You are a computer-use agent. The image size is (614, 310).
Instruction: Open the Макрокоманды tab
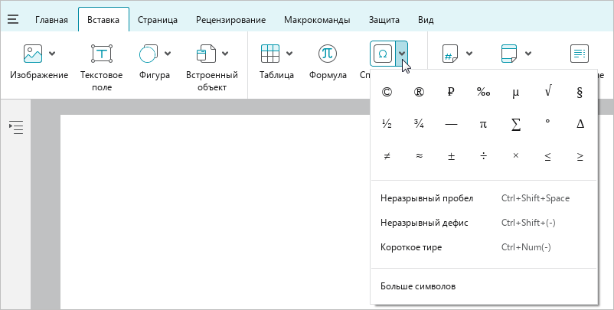click(317, 20)
